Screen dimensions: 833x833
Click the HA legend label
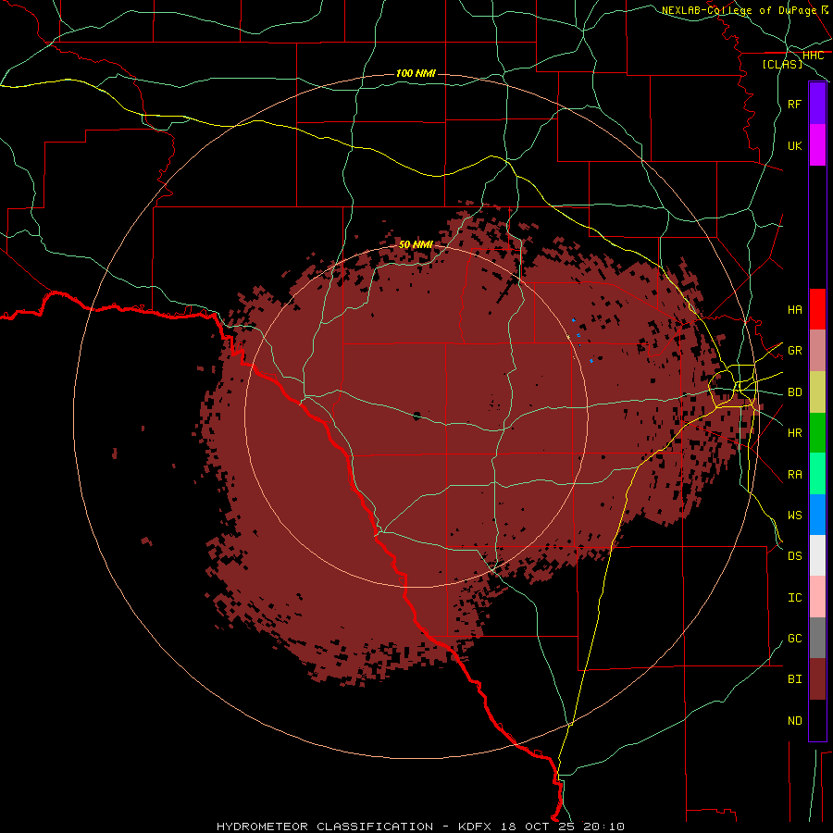click(794, 310)
